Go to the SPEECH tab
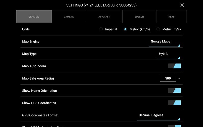203x127 pixels. pos(139,17)
